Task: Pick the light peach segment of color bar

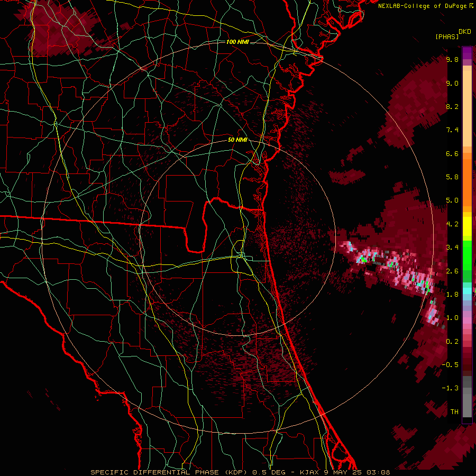Action: click(x=467, y=109)
